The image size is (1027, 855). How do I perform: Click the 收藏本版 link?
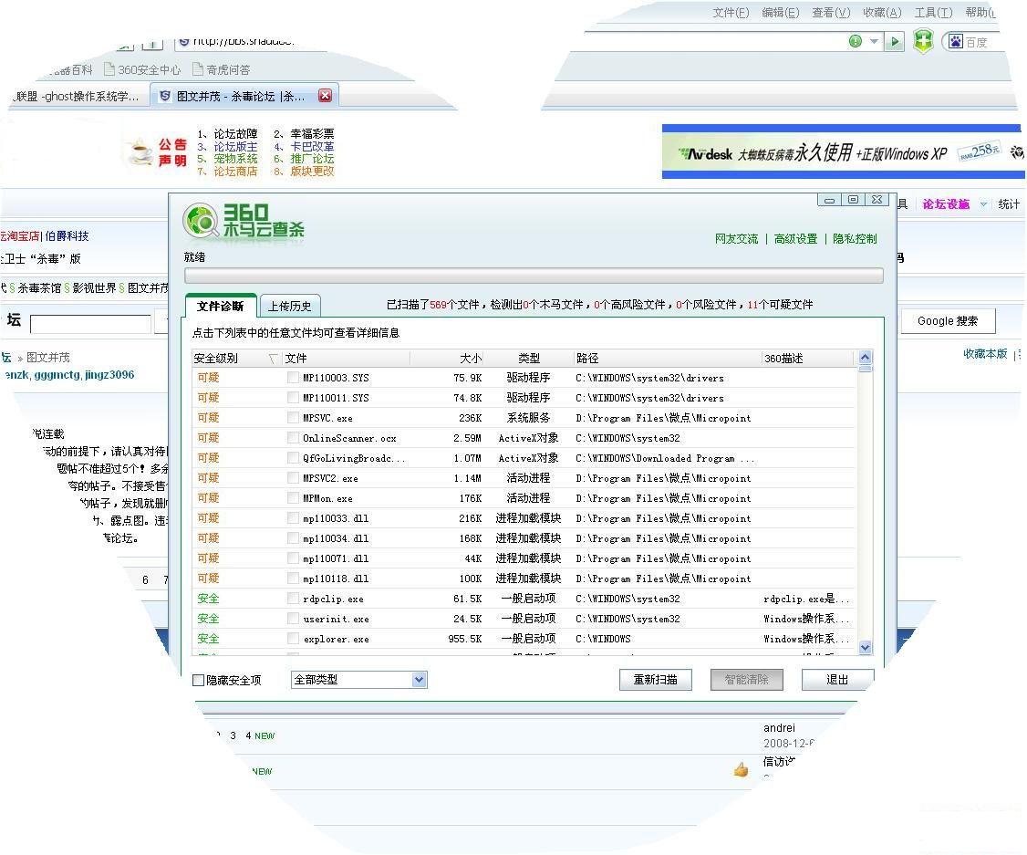(985, 354)
